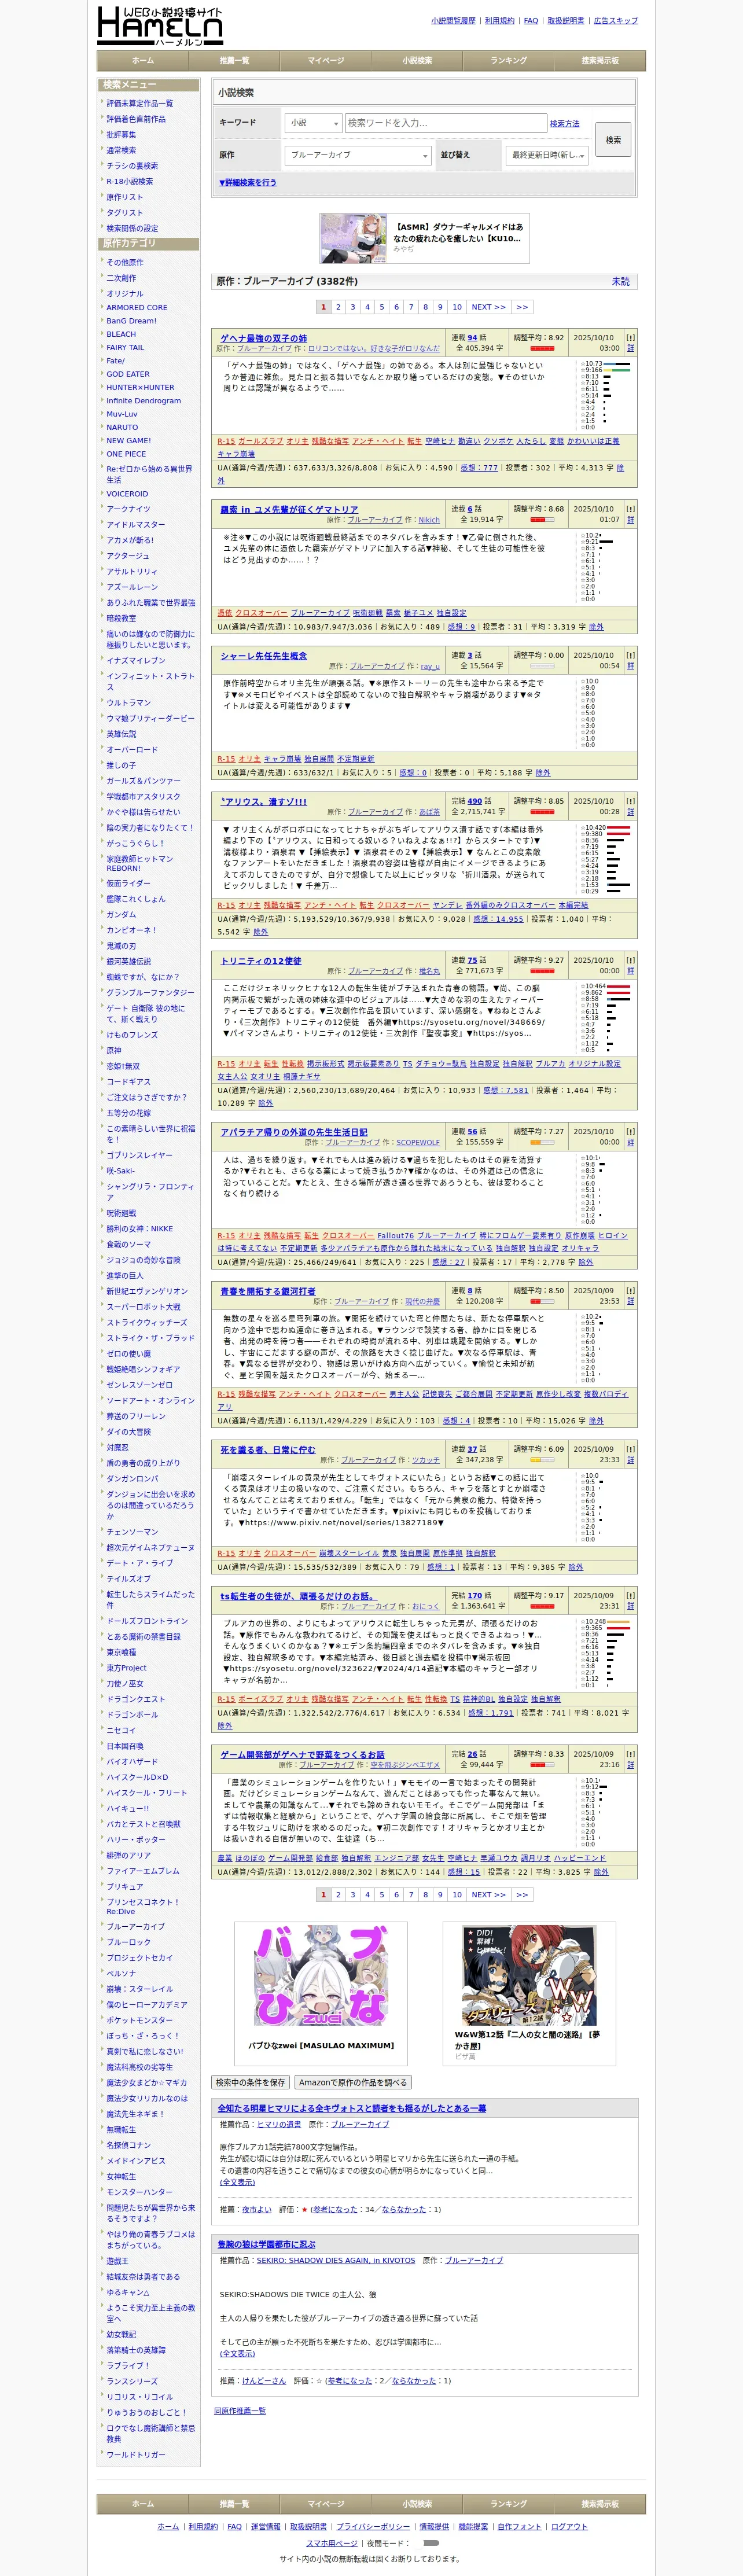
Task: Click the ガールズラブ tag of first novel
Action: coord(260,441)
